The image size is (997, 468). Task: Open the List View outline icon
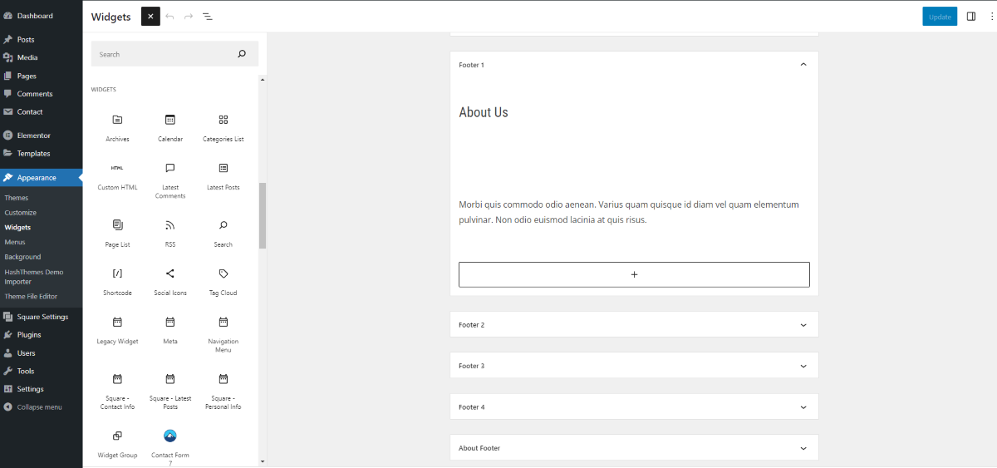(x=208, y=17)
